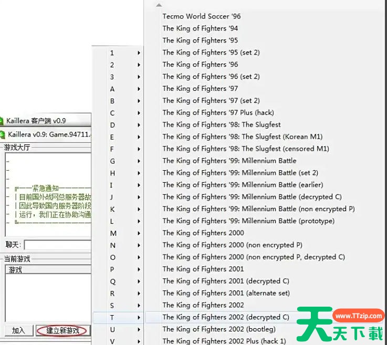Choose The King of Fighters '95 (set 2)

point(211,53)
